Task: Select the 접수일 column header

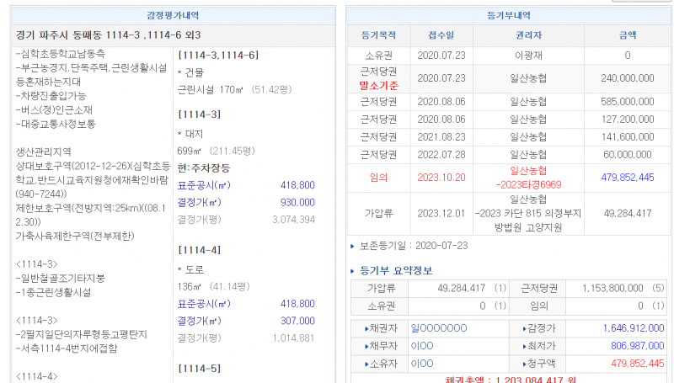Action: (441, 35)
